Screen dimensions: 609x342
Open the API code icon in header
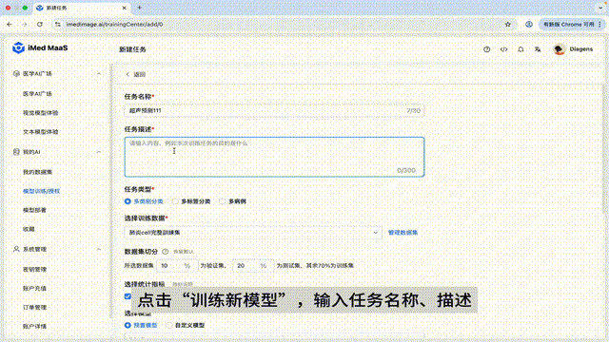click(503, 49)
